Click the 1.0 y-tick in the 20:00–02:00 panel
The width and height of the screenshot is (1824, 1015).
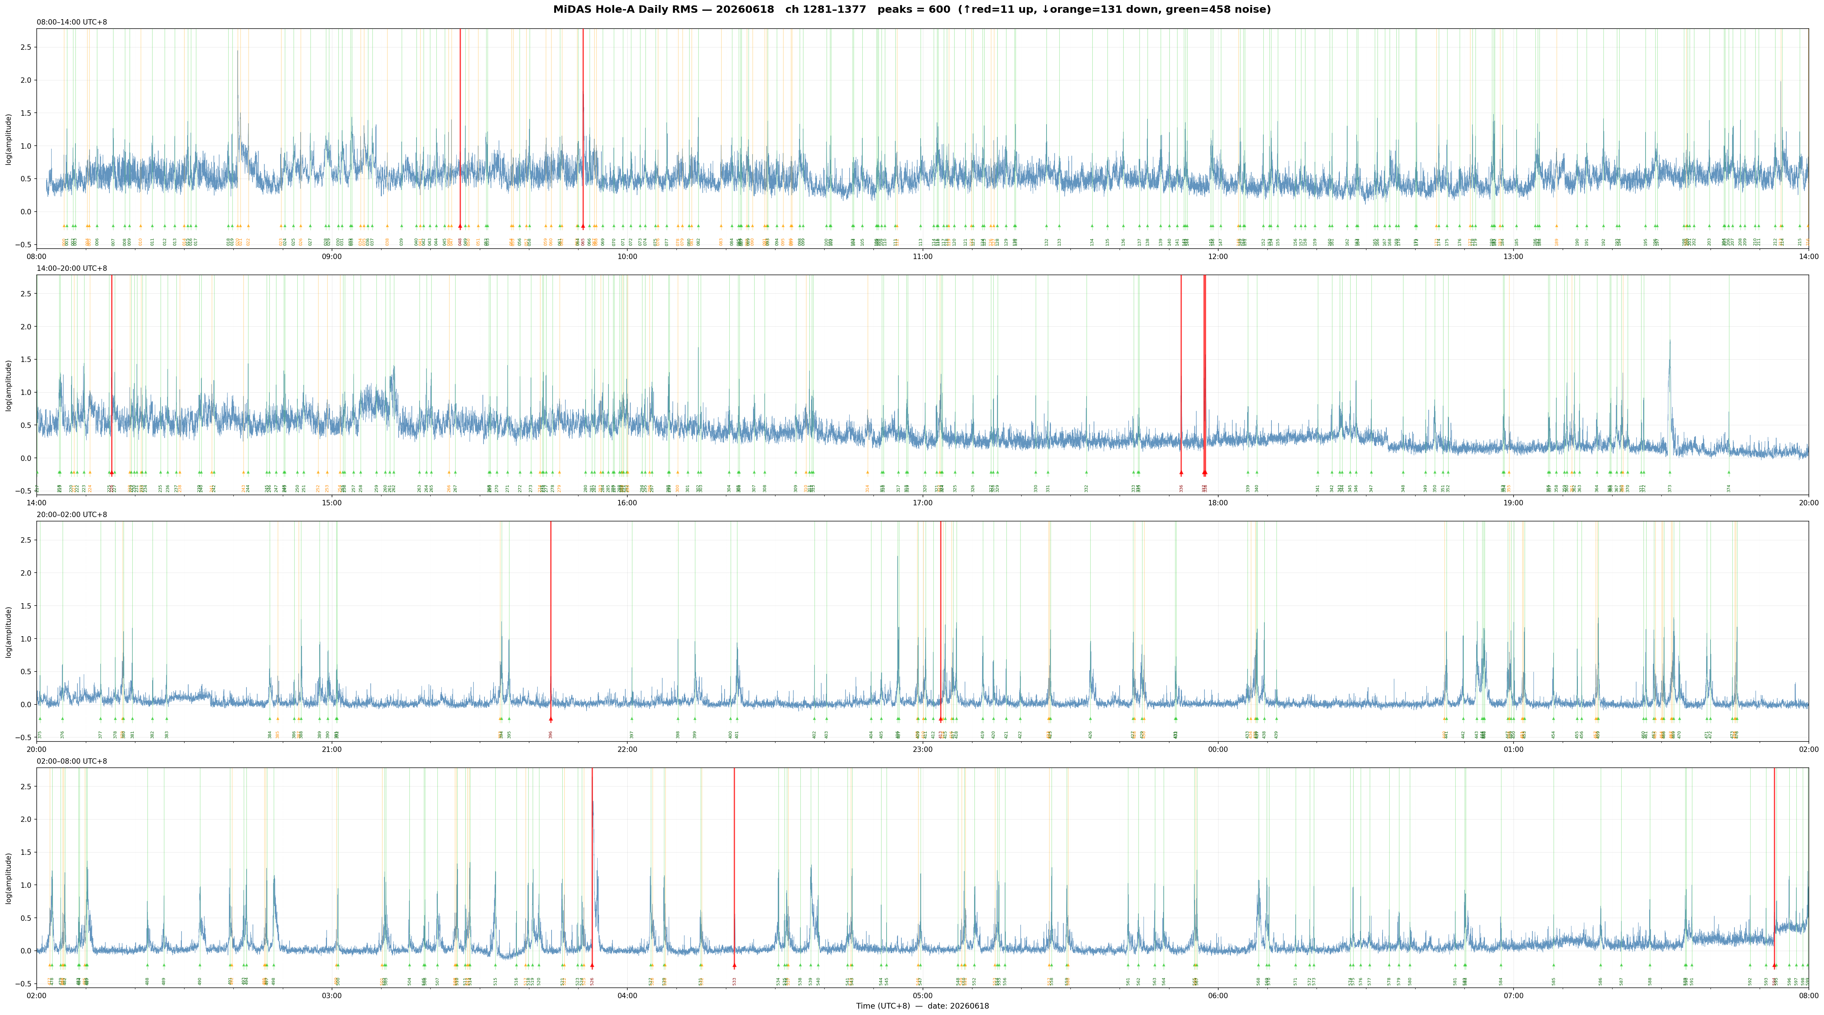point(26,639)
